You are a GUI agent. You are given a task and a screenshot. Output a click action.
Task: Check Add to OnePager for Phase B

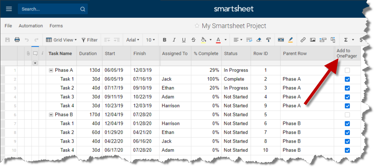point(347,115)
